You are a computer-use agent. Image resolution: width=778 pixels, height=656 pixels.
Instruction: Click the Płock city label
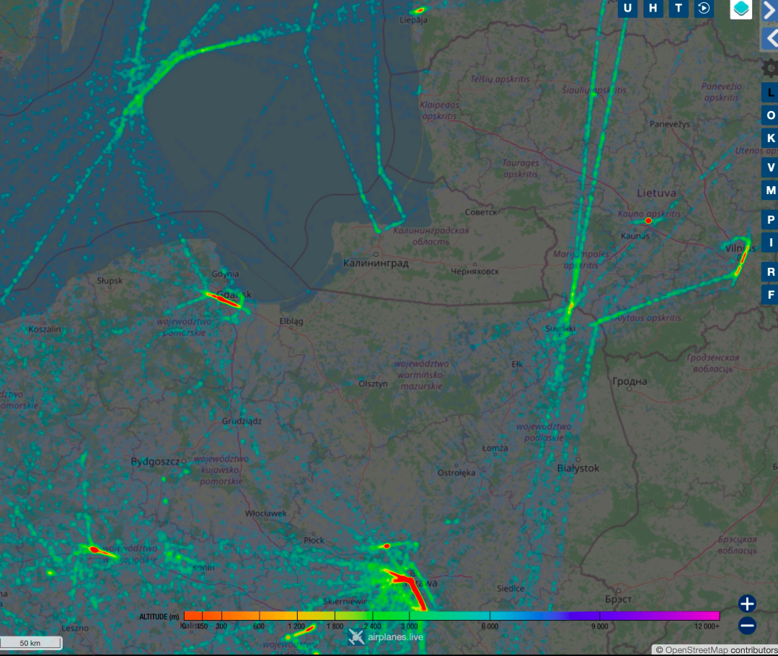click(x=314, y=541)
